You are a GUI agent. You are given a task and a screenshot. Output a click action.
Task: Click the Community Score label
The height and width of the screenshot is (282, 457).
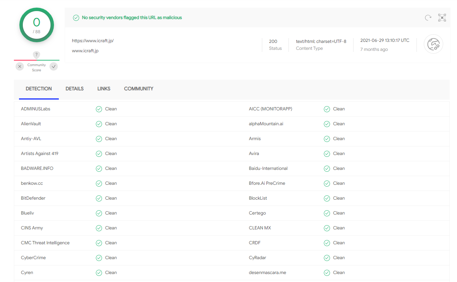pos(37,67)
